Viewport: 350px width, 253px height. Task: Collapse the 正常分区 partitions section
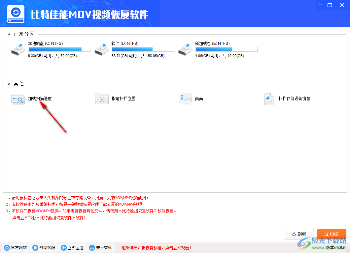(x=9, y=34)
